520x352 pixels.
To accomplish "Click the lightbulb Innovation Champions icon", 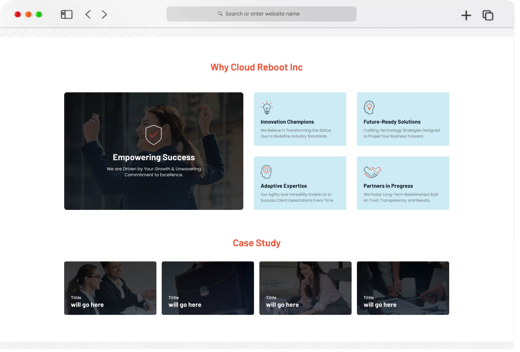I will pyautogui.click(x=267, y=108).
